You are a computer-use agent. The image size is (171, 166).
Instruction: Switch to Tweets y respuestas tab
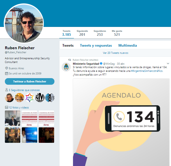(96, 46)
